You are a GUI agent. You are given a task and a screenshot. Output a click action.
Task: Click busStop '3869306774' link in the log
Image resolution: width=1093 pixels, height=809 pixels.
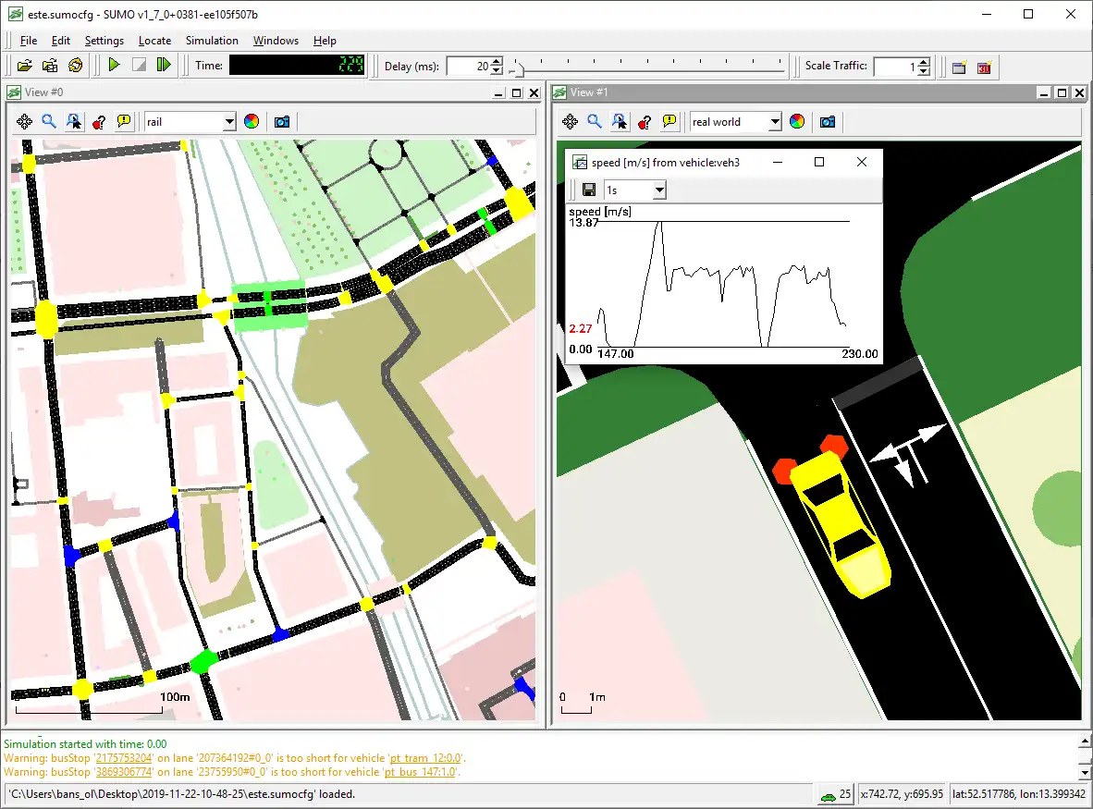[125, 772]
